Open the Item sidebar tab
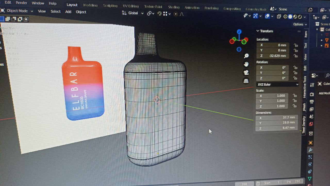 click(306, 34)
